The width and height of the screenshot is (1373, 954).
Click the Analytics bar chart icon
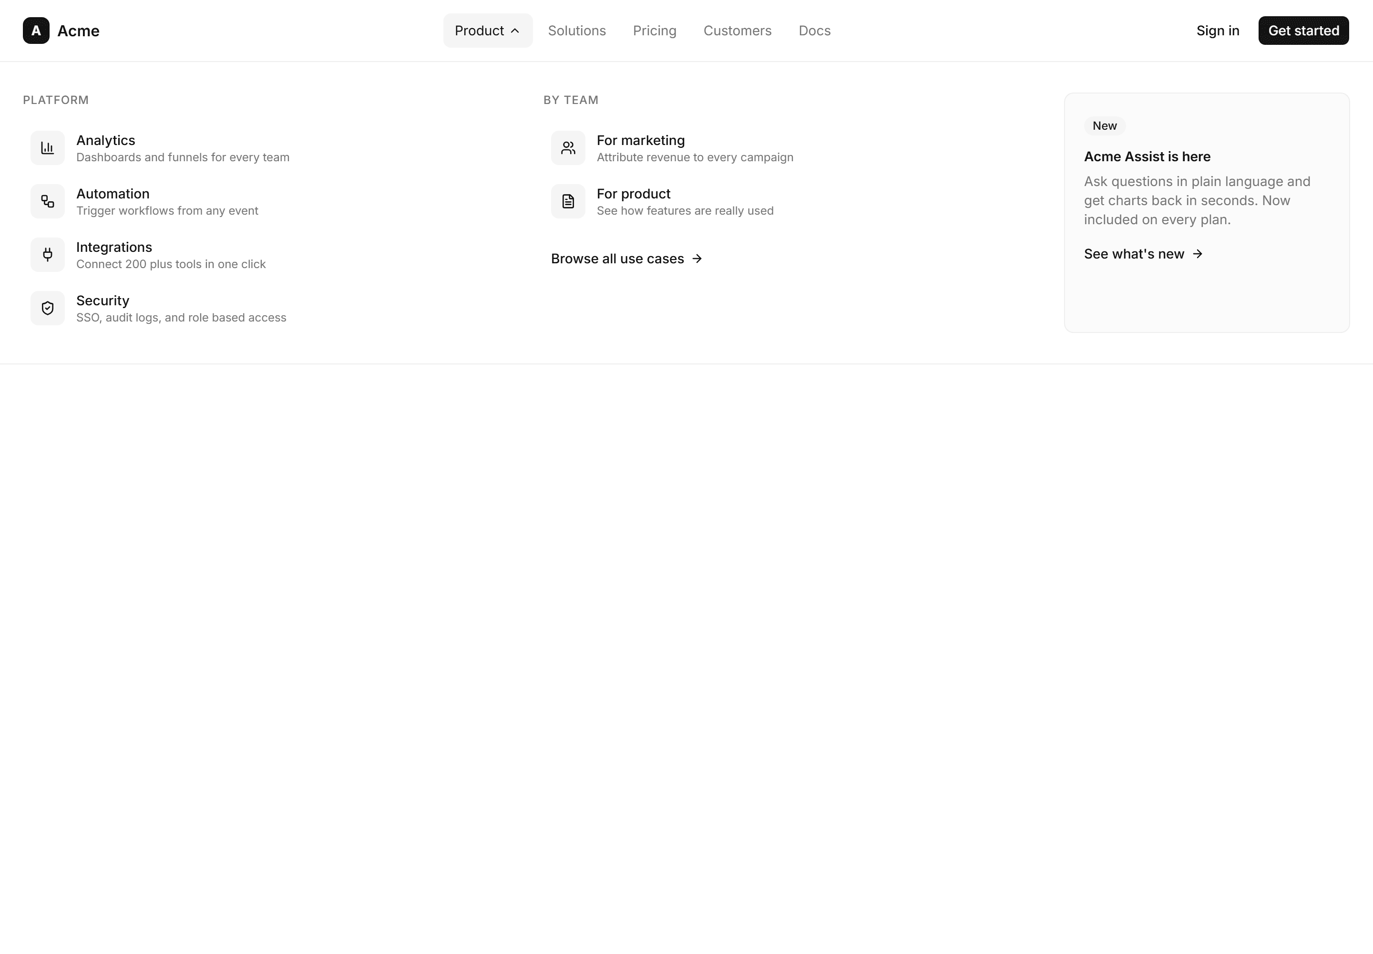coord(48,148)
